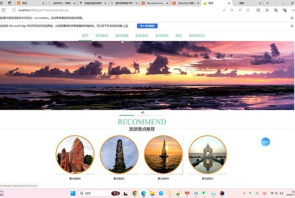Select 新闻资讯 in the navigation bar
The height and width of the screenshot is (198, 295).
161,36
